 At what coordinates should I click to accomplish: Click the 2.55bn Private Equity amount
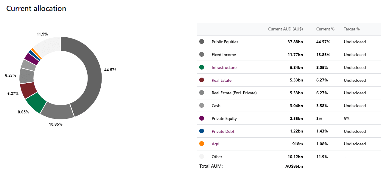pyautogui.click(x=296, y=118)
